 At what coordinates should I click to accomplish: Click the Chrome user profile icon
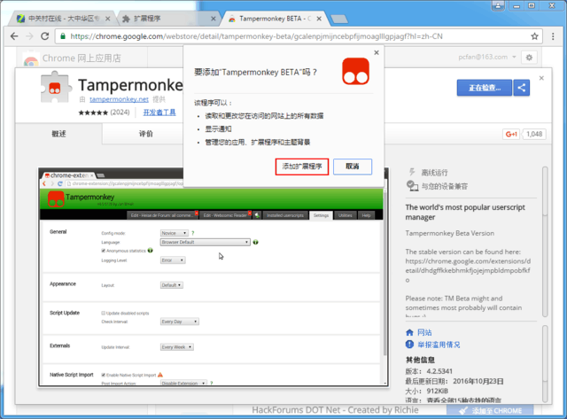tap(498, 6)
